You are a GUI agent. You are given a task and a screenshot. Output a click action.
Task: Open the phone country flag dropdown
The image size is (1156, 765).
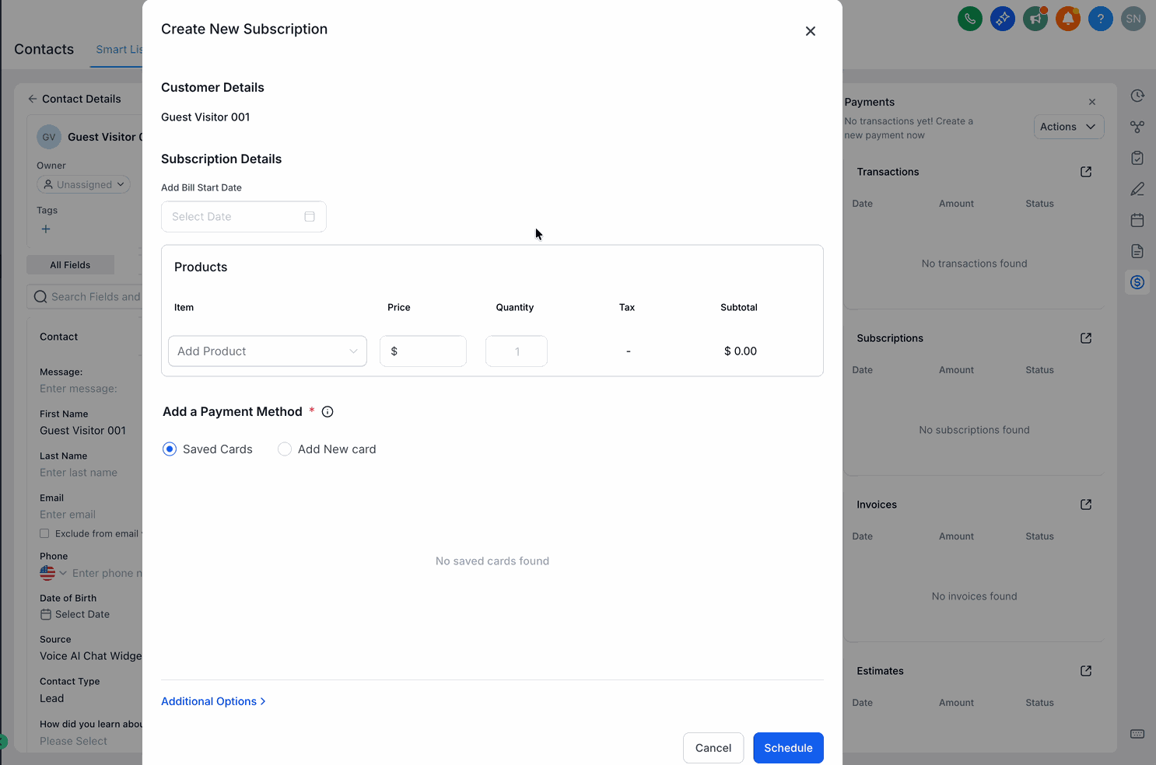point(53,573)
